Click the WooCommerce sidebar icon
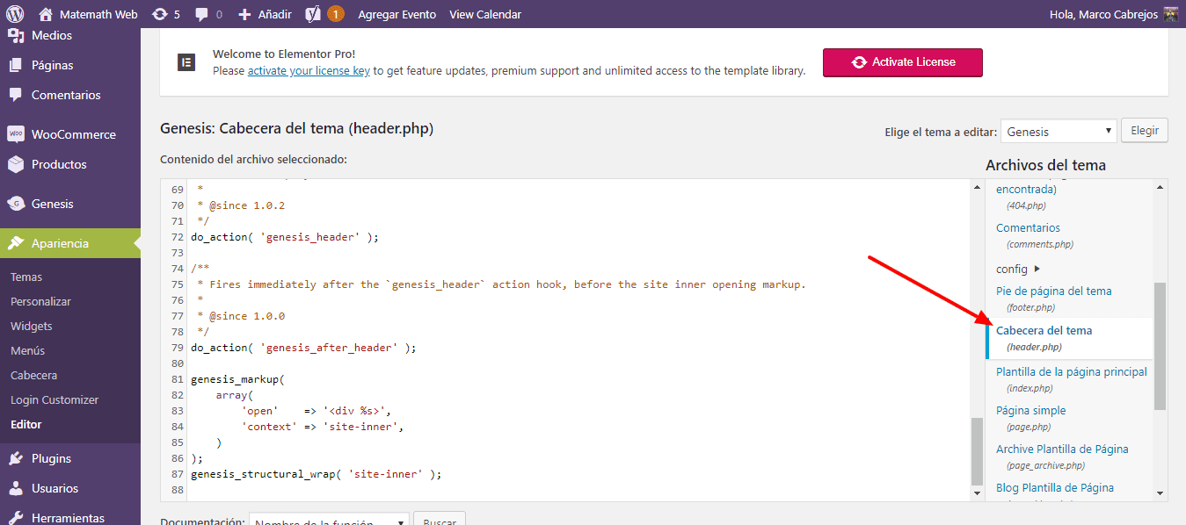1186x525 pixels. pos(16,135)
